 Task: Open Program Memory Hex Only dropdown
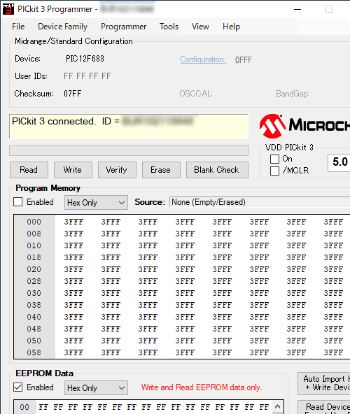[96, 203]
